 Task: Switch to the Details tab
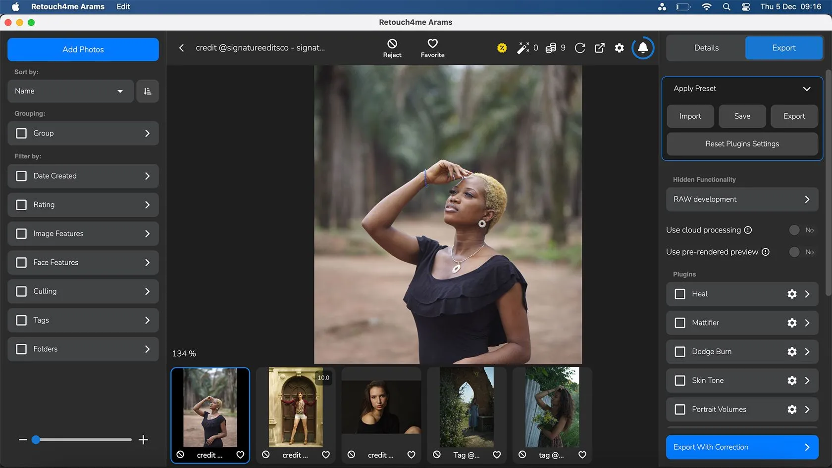(706, 48)
